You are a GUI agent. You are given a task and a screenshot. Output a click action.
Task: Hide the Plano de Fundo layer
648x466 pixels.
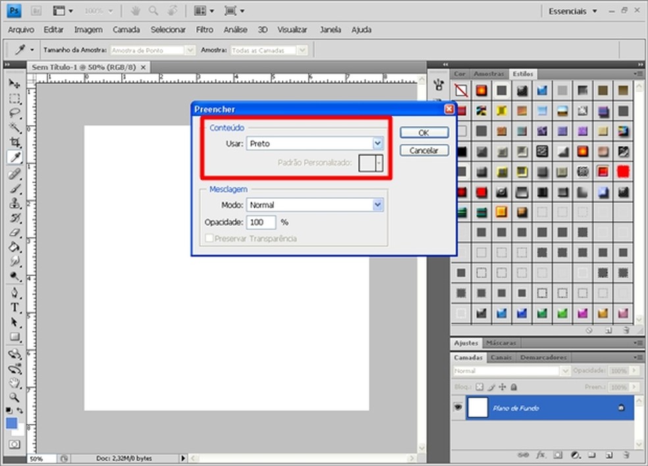coord(458,408)
